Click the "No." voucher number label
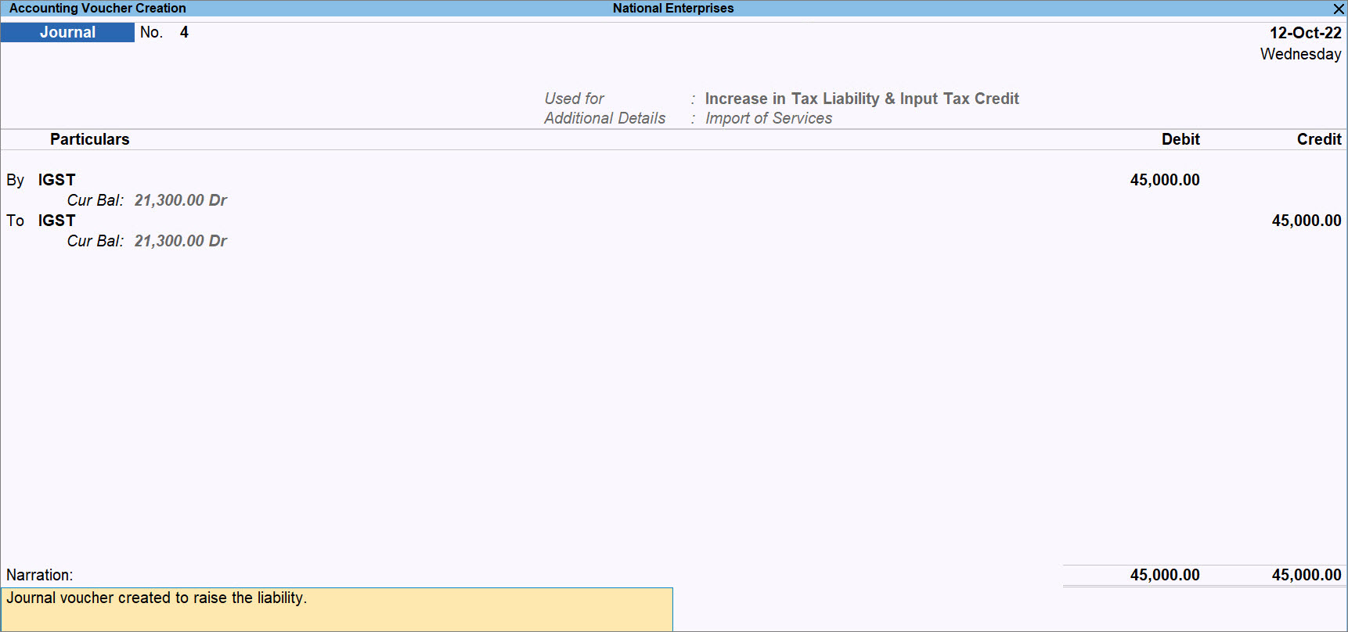 coord(151,32)
